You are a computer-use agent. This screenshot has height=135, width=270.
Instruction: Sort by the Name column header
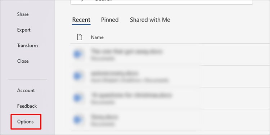tap(97, 37)
